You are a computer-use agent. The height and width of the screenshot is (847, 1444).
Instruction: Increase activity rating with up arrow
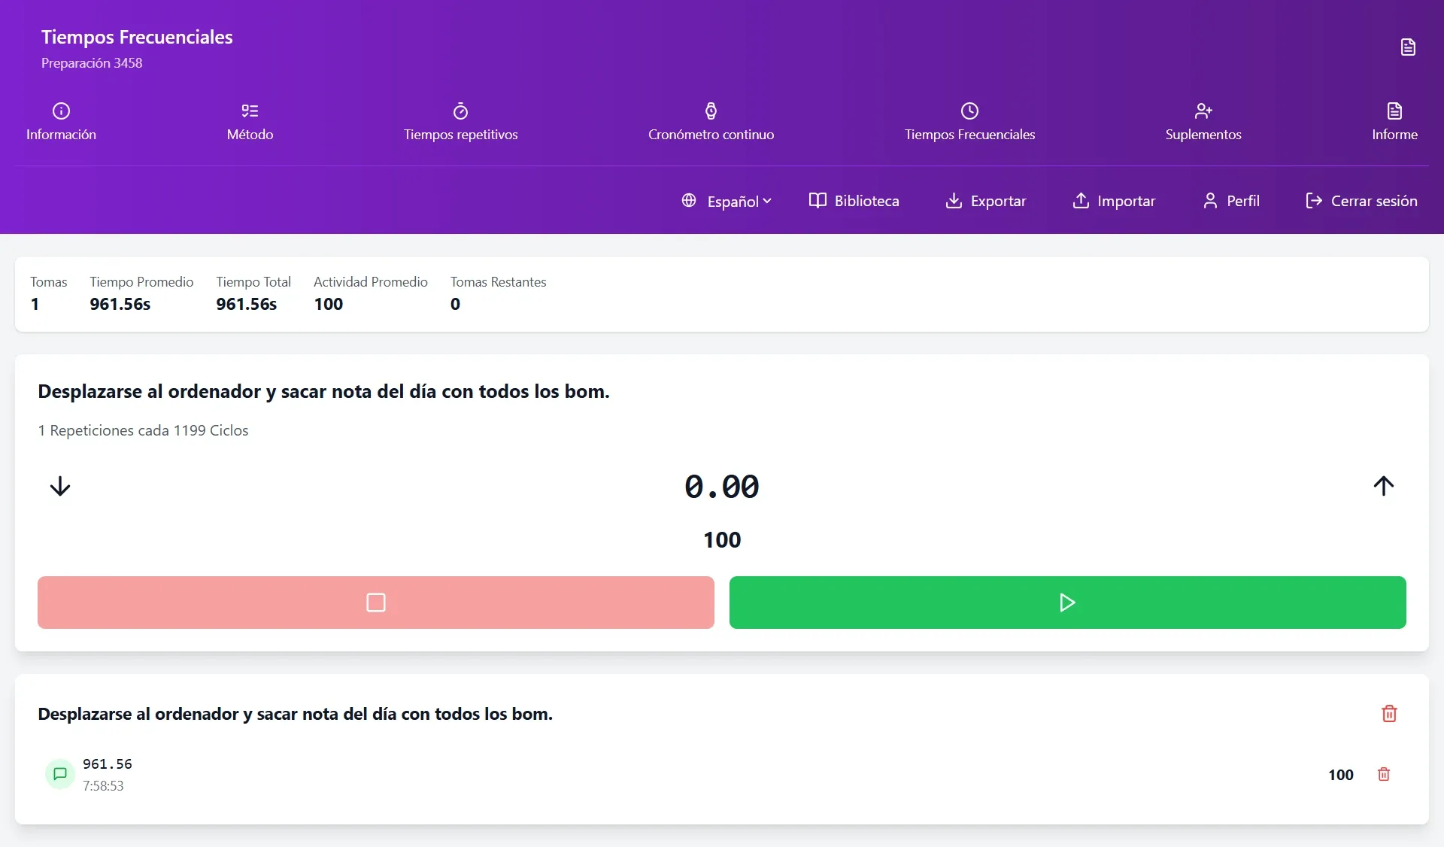point(1383,486)
